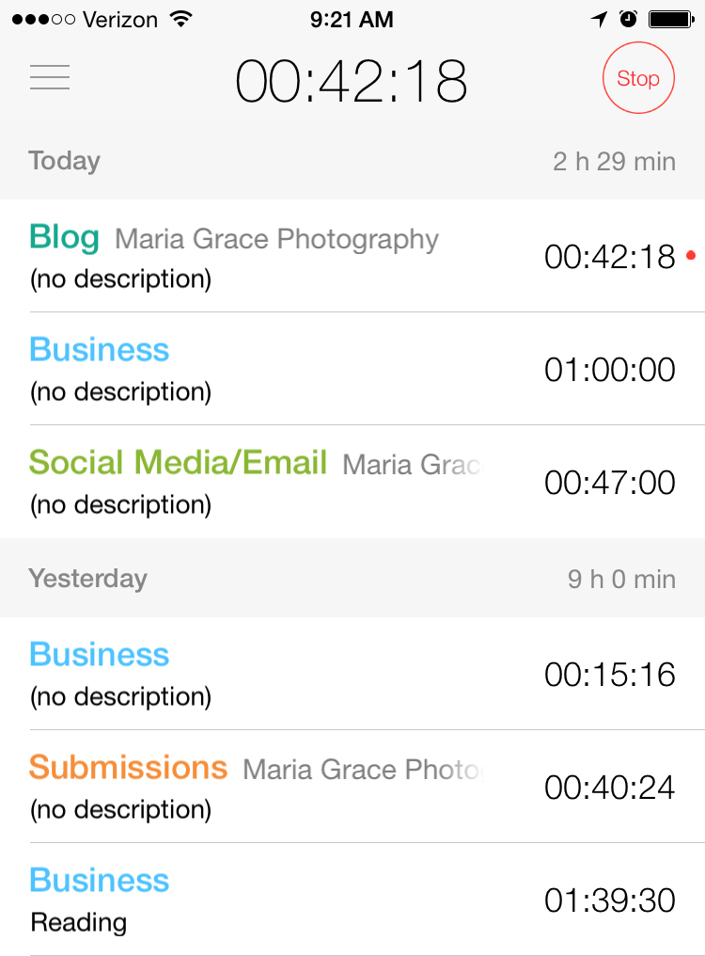The width and height of the screenshot is (705, 956).
Task: Tap the 2 h 29 min daily total
Action: click(614, 162)
